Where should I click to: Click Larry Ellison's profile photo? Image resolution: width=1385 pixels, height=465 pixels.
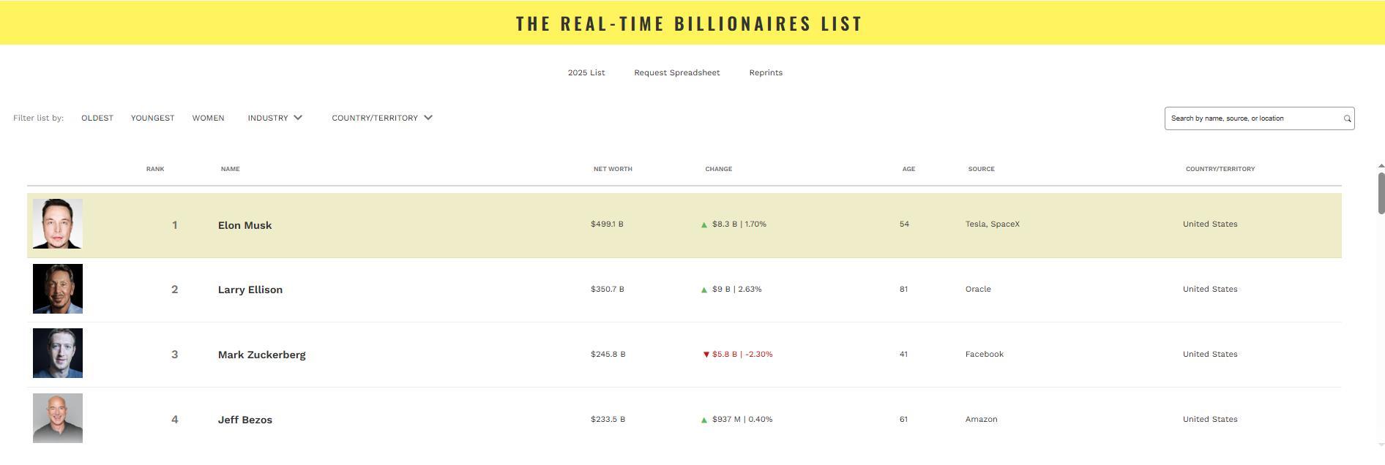click(x=58, y=289)
